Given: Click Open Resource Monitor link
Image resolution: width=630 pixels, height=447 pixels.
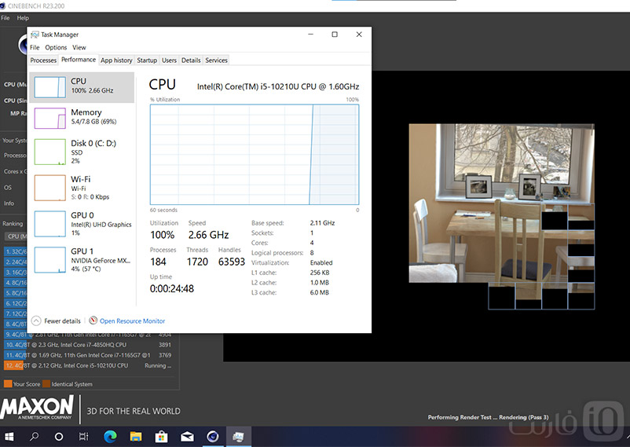Looking at the screenshot, I should tap(132, 321).
